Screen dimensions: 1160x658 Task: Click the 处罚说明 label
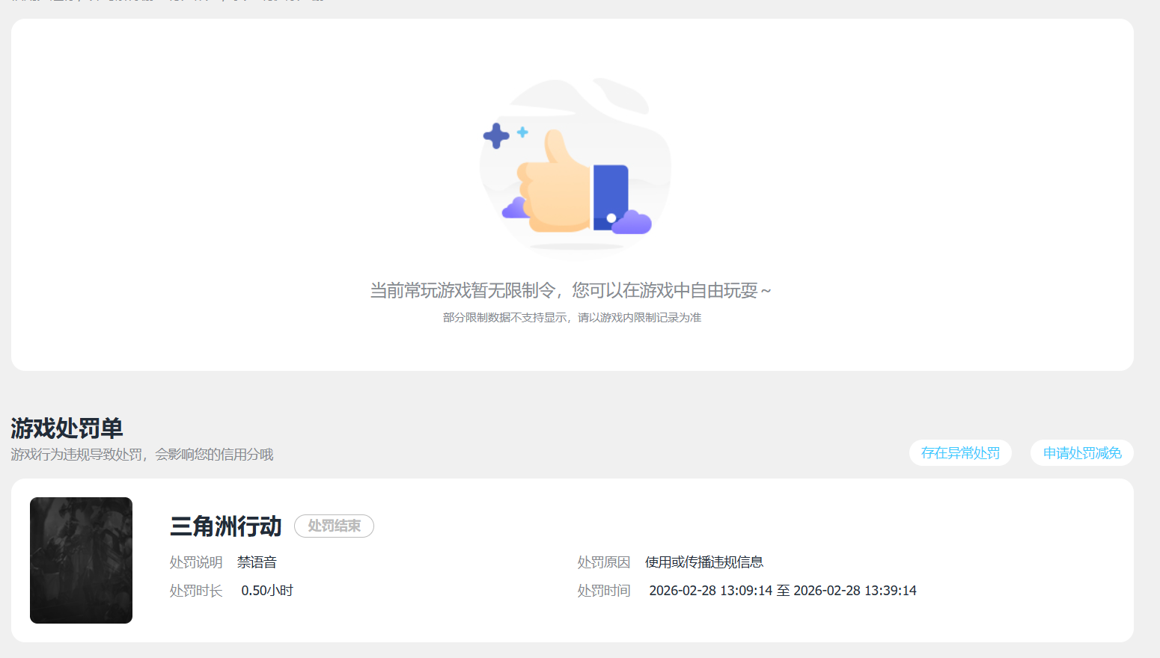196,562
